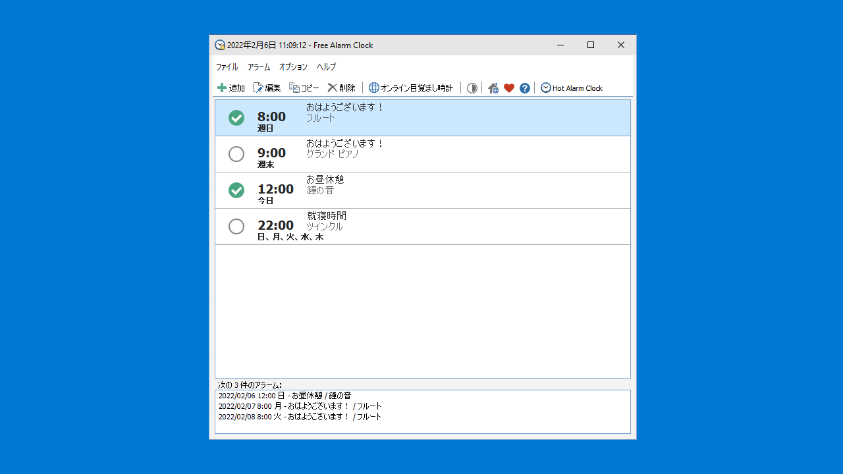Screen dimensions: 843x474
Task: Select the 9:00 alarm time text
Action: click(x=271, y=153)
